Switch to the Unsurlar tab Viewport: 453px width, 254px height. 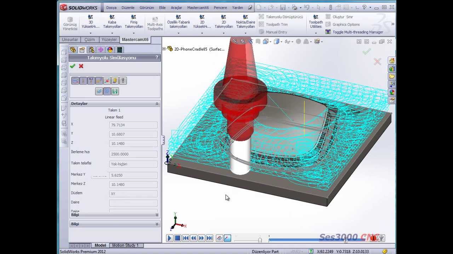pos(70,40)
